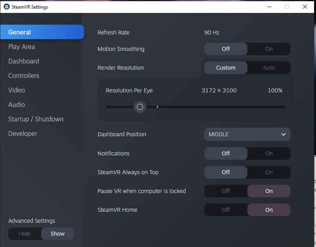Image resolution: width=316 pixels, height=247 pixels.
Task: Open the Audio settings tab
Action: tap(16, 105)
